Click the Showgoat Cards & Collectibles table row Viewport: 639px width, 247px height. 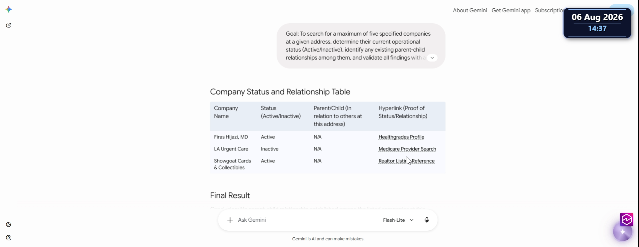[327, 164]
